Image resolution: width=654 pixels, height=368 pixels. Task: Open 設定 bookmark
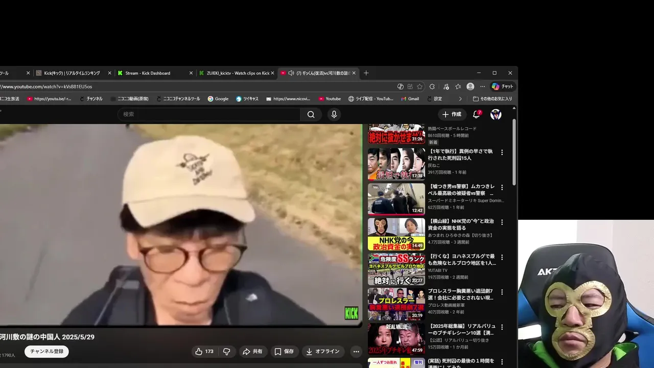(434, 99)
